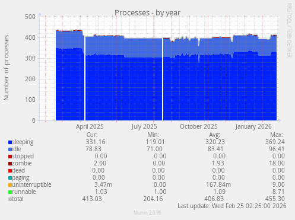Click the 'Max:' column header
Viewport: 295px width, 220px height.
pos(277,135)
